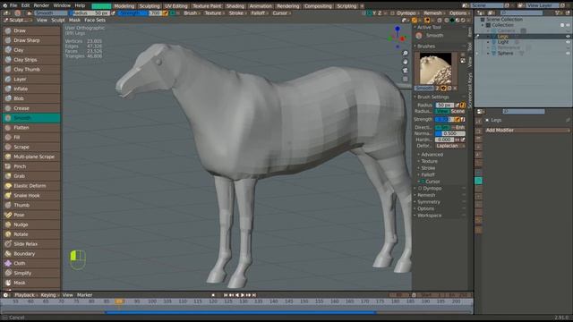
Task: Select the Snake Hook brush
Action: point(31,195)
